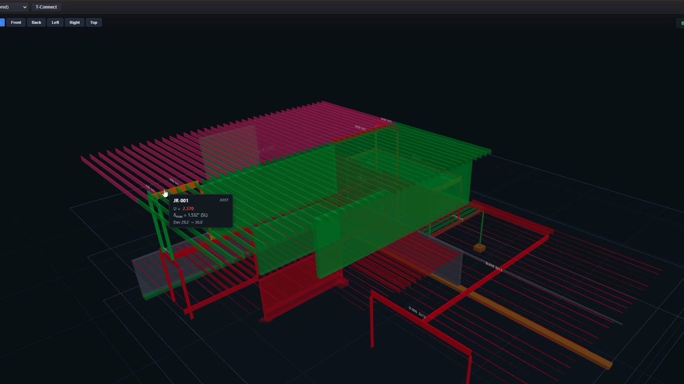Switch to the Back view
This screenshot has height=384, width=684.
36,22
